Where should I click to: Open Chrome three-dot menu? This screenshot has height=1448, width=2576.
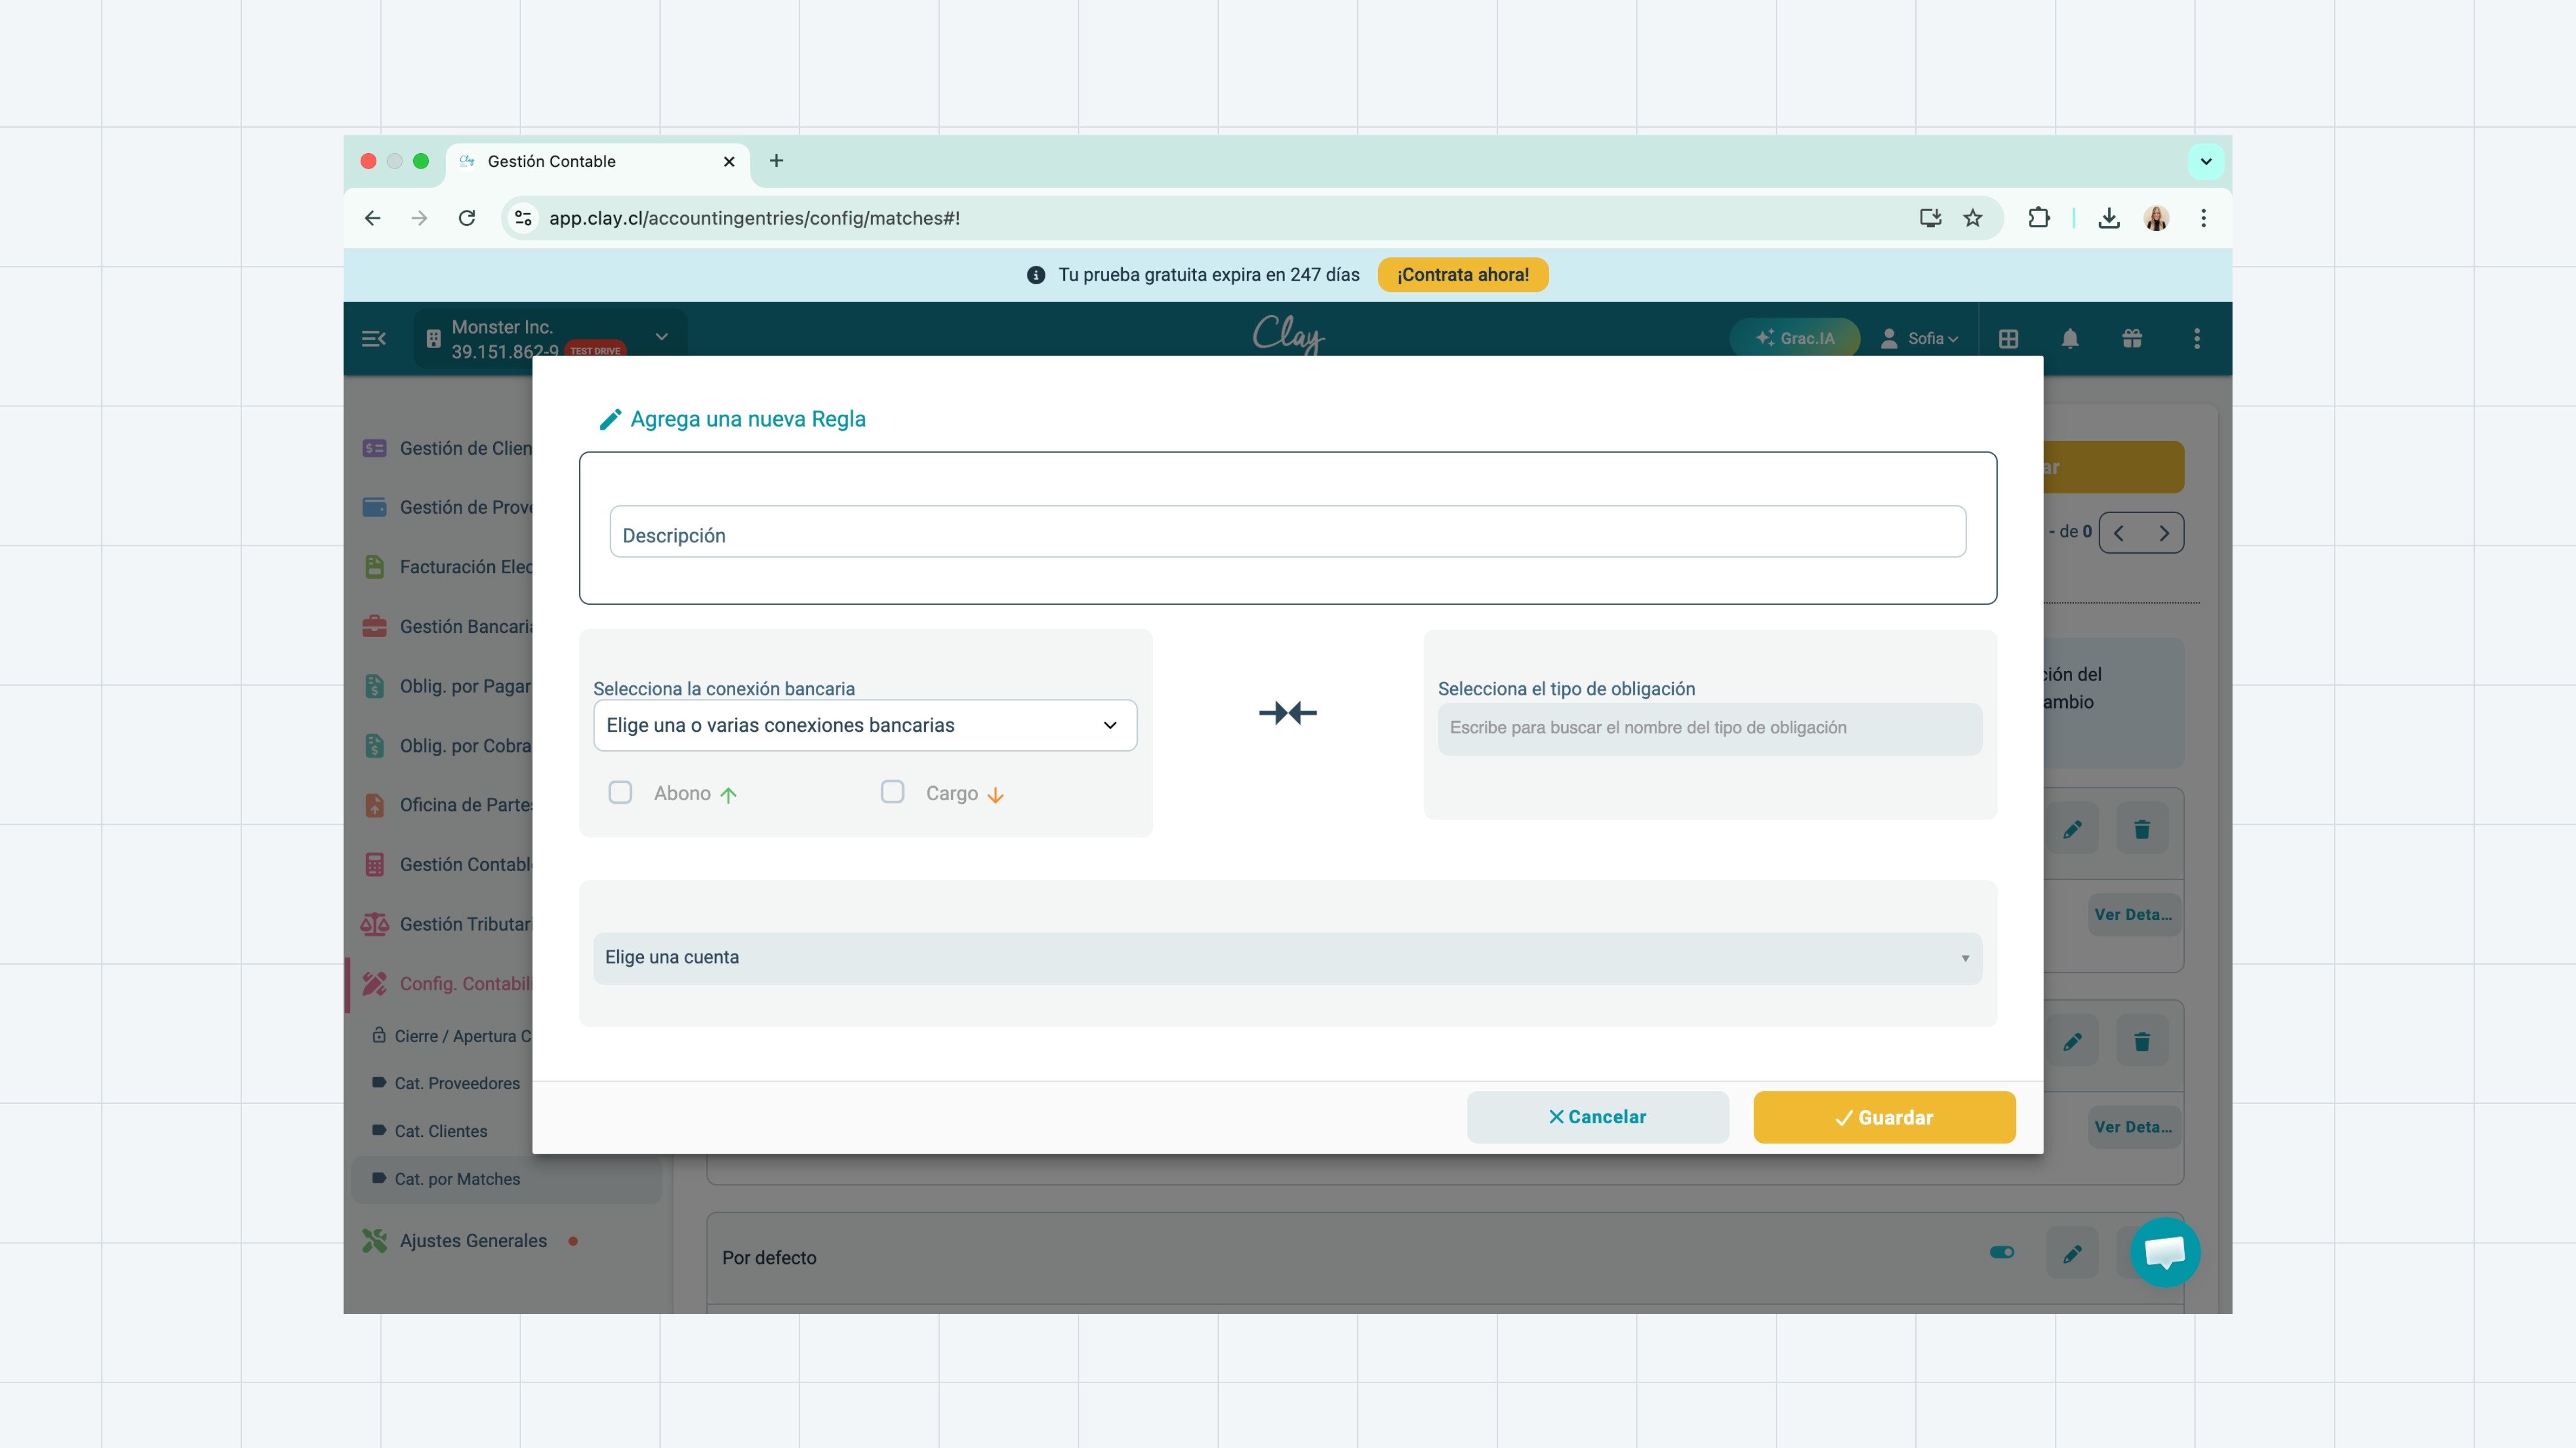pyautogui.click(x=2203, y=218)
